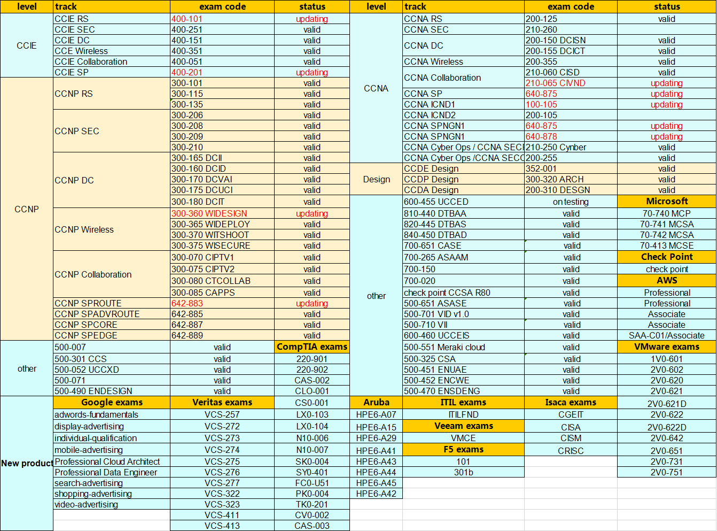The width and height of the screenshot is (717, 531).
Task: Select the Veeam exams header cell
Action: pos(463,426)
